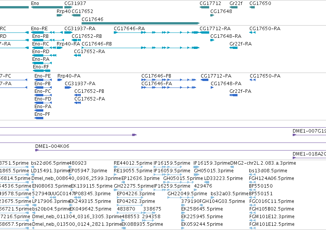Viewport: 326px width, 230px height.
Task: Click the Rrp40-RA transcript label
Action: [69, 44]
